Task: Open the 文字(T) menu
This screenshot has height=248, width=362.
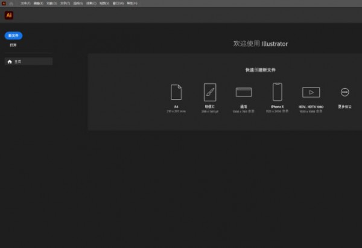Action: (65, 4)
